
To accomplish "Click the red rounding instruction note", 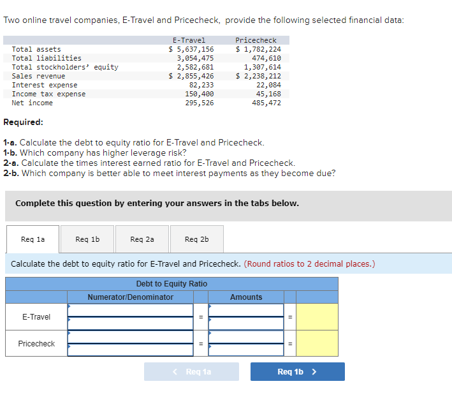I will point(310,264).
